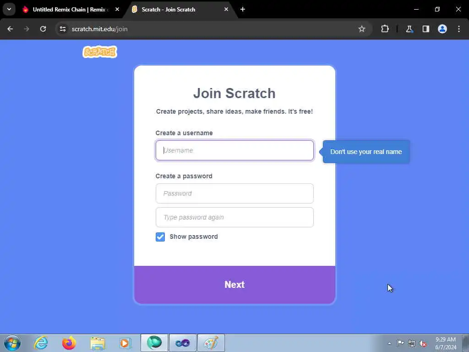Uncheck the Show password checkbox
Viewport: 469px width, 352px height.
pyautogui.click(x=160, y=237)
